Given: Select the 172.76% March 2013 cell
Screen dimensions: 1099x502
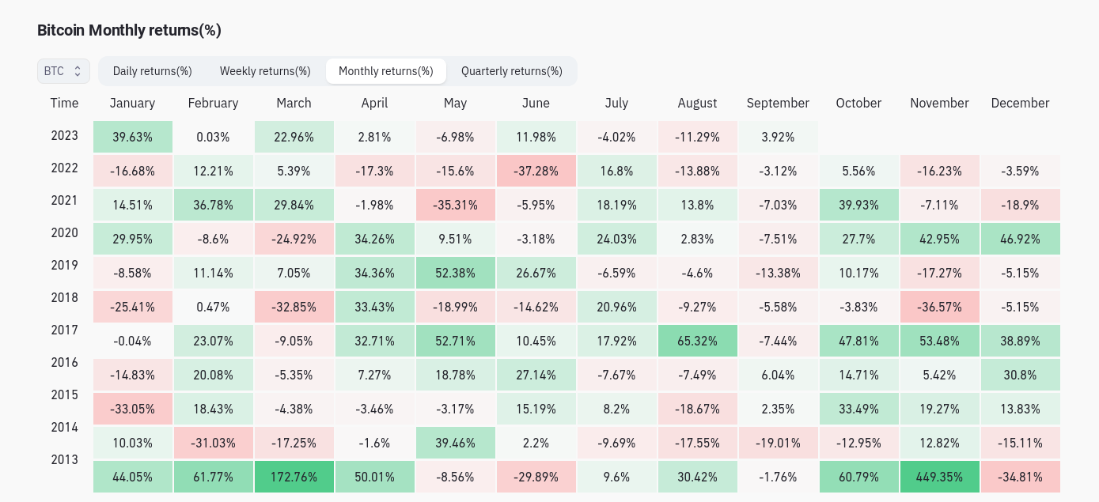Looking at the screenshot, I should tap(294, 477).
